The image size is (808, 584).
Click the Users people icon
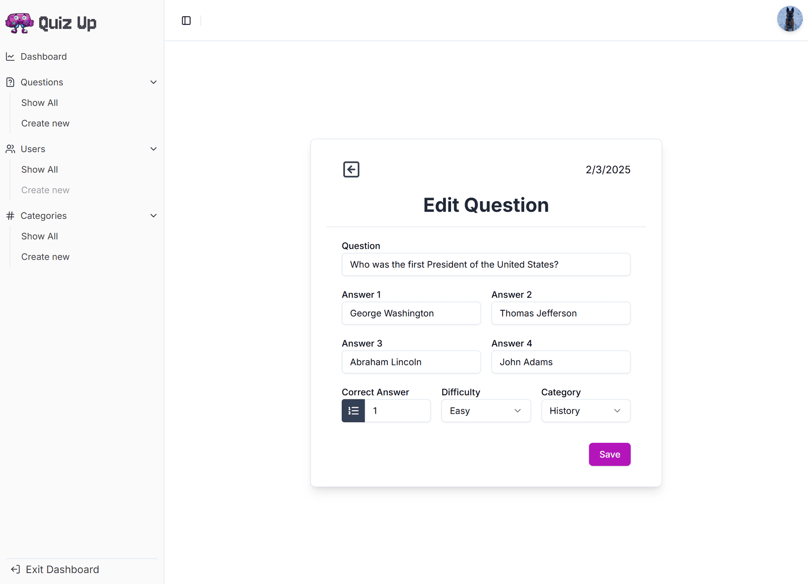point(10,149)
